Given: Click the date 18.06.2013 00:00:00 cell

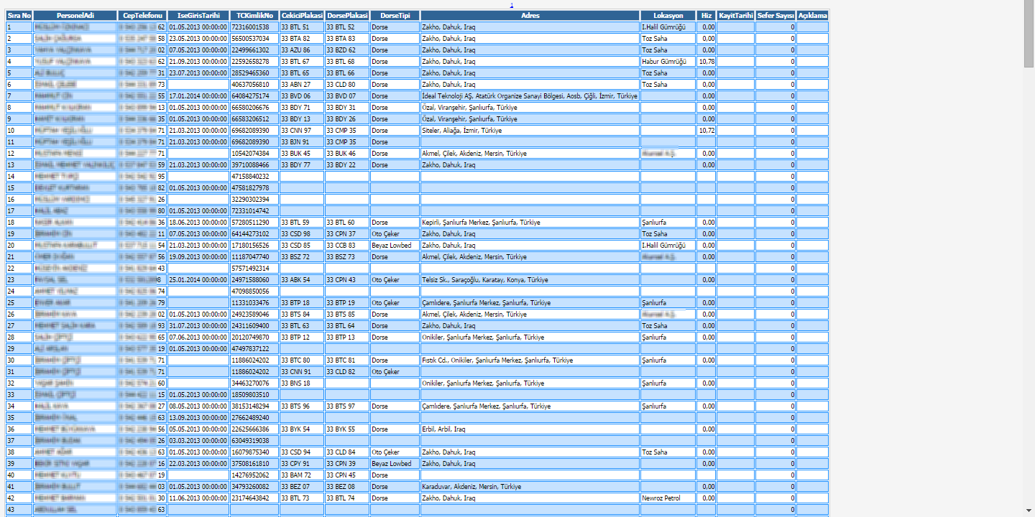Looking at the screenshot, I should point(198,223).
